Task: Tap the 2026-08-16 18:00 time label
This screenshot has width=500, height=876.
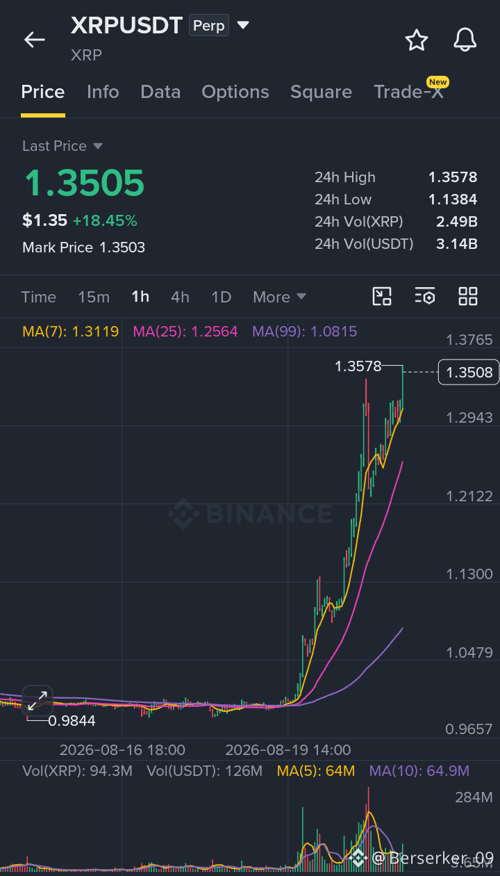Action: 122,750
